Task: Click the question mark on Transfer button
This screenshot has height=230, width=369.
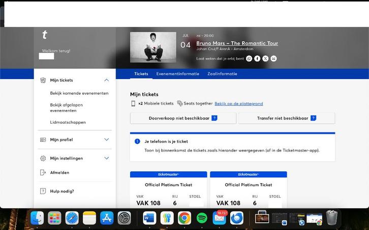Action: tap(313, 118)
